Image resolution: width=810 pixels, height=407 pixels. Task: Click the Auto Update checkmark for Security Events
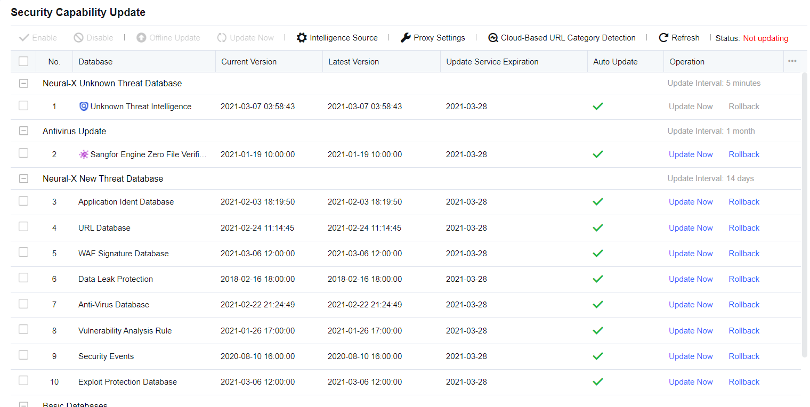(x=598, y=356)
